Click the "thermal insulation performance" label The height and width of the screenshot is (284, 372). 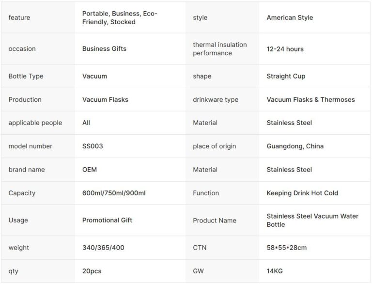(219, 49)
